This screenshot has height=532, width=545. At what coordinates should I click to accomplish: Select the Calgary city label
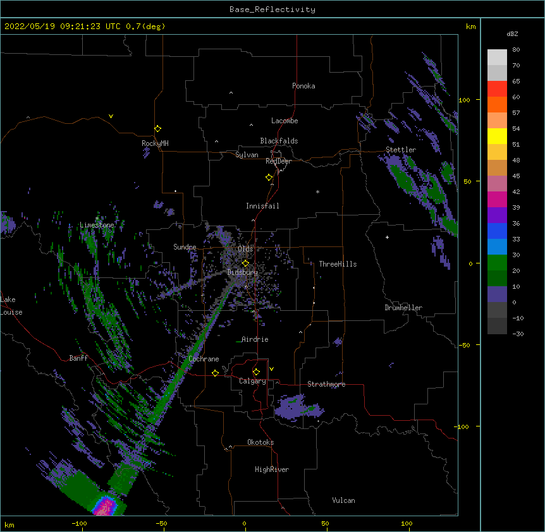252,381
